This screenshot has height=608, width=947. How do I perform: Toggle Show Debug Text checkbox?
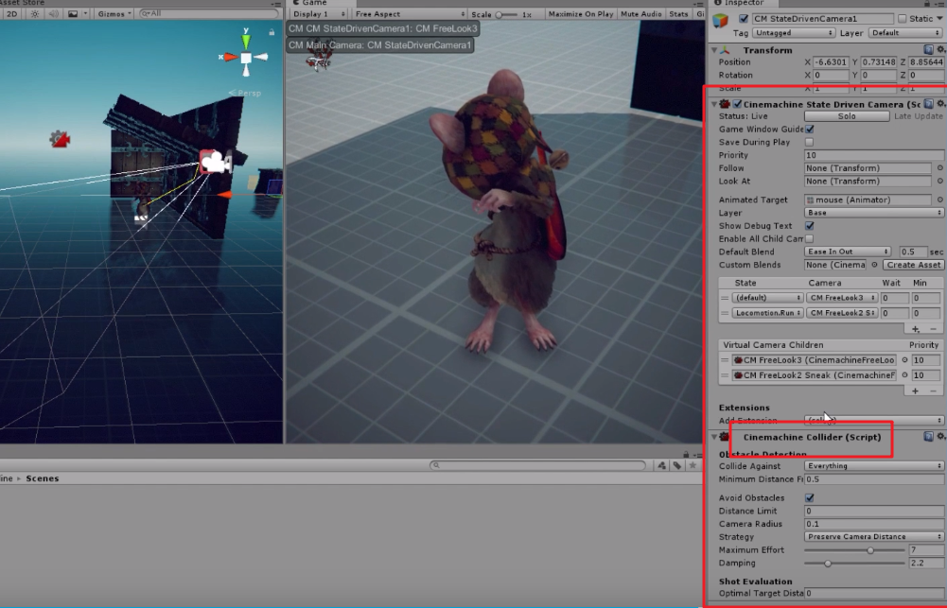click(x=809, y=226)
